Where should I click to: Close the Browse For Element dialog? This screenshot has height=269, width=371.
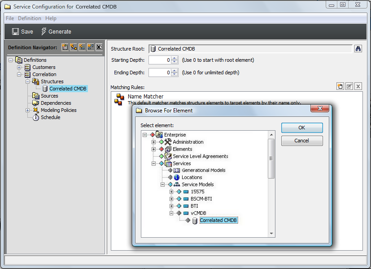(x=320, y=108)
